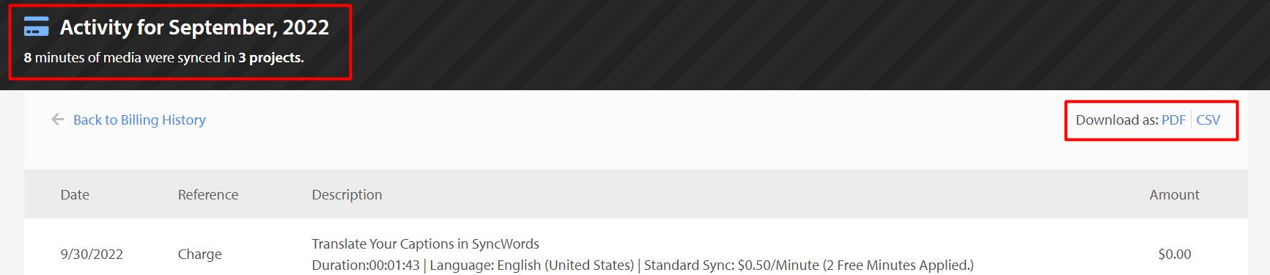Select the Charge reference cell
Screen dimensions: 1270x275
tap(199, 254)
